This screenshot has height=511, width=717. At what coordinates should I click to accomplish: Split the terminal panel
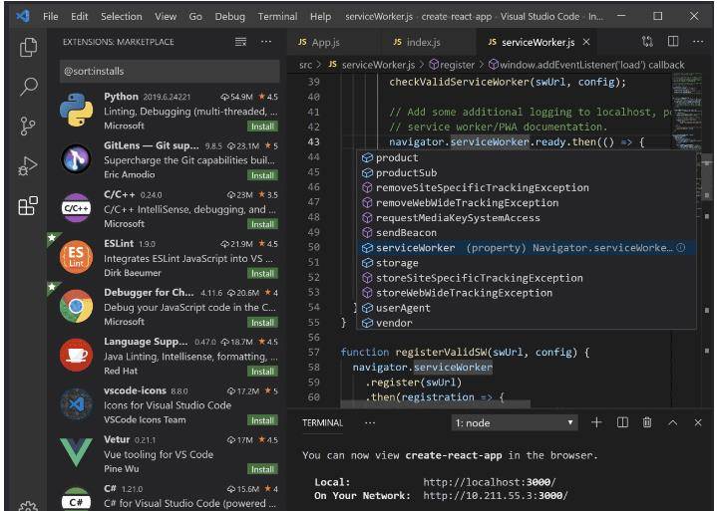coord(622,422)
